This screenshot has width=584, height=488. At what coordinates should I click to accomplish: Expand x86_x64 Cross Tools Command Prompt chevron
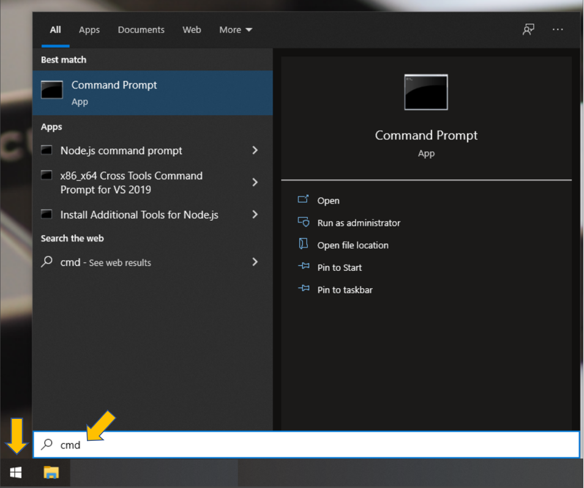[x=255, y=182]
